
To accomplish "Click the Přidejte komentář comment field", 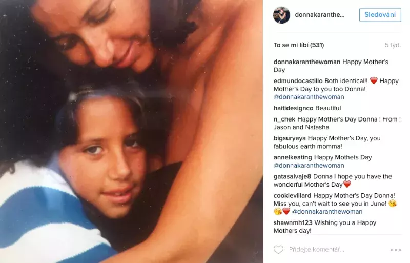I will 316,250.
